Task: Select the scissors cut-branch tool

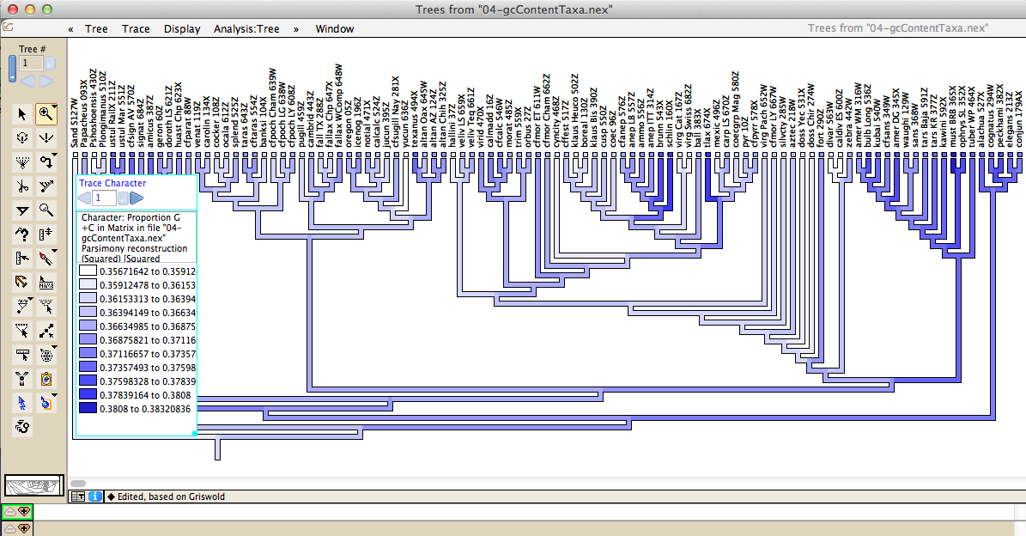Action: [x=21, y=186]
